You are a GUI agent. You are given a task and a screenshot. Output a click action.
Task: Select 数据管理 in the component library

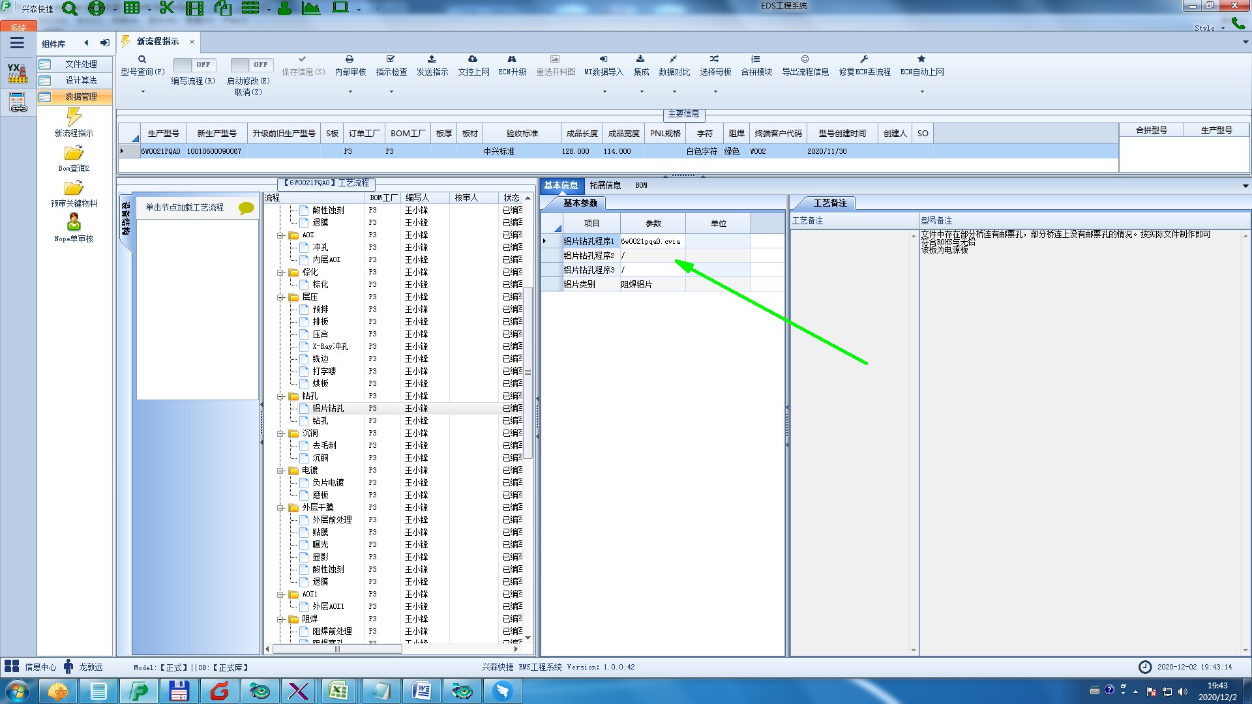[x=80, y=96]
